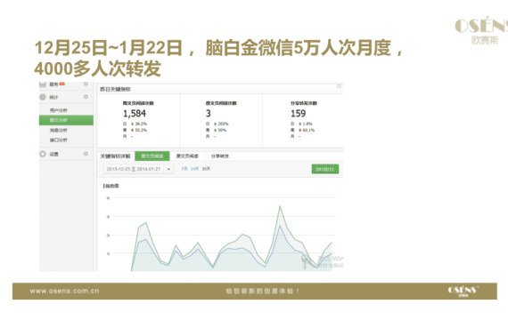Open 接口分析 in sidebar
The image size is (508, 320).
point(59,140)
